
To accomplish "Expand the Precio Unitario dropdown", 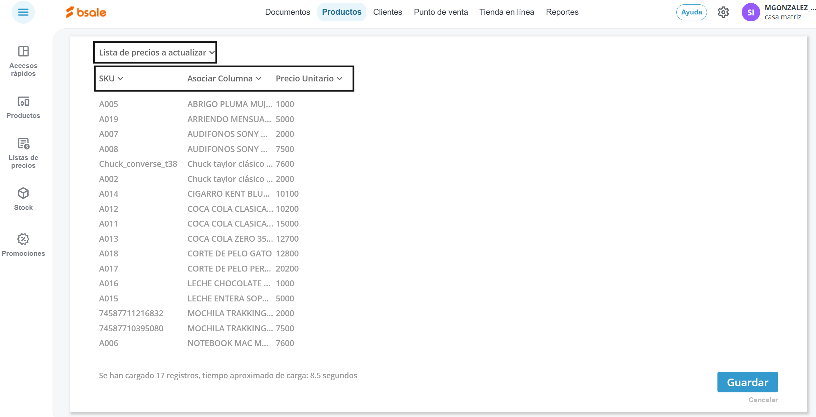I will (309, 78).
